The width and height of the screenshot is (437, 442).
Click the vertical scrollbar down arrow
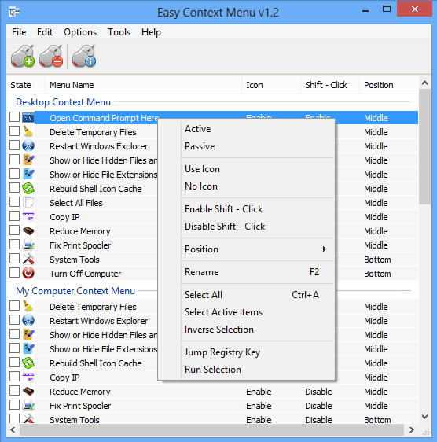(425, 417)
